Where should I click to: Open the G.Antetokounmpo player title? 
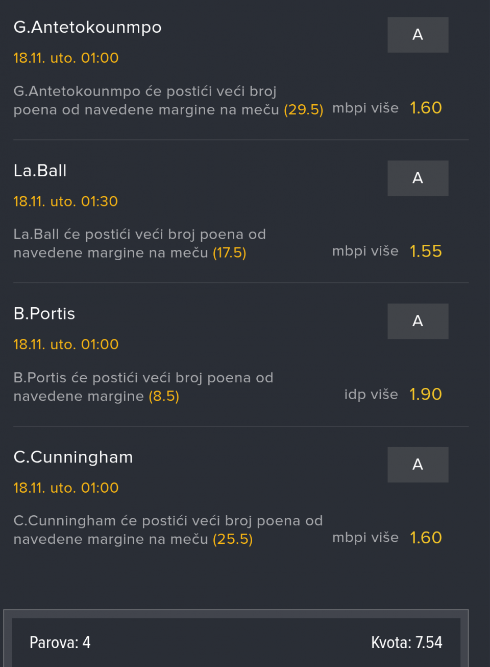click(x=87, y=27)
